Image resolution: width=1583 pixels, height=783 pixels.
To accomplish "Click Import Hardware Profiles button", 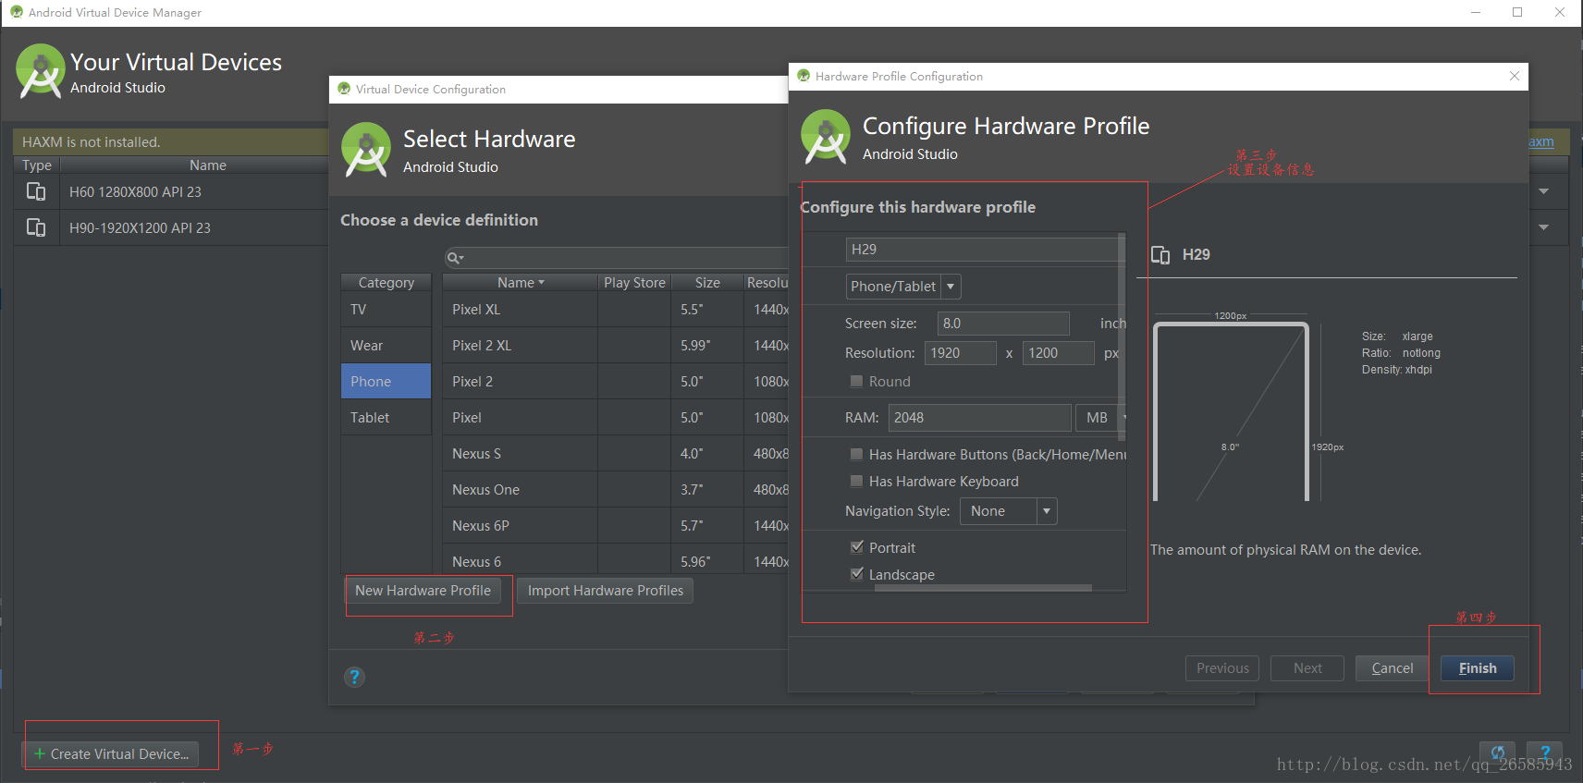I will point(606,590).
